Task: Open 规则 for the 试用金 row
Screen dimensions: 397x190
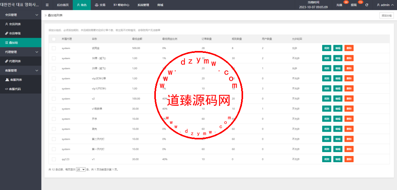Action: pos(326,48)
